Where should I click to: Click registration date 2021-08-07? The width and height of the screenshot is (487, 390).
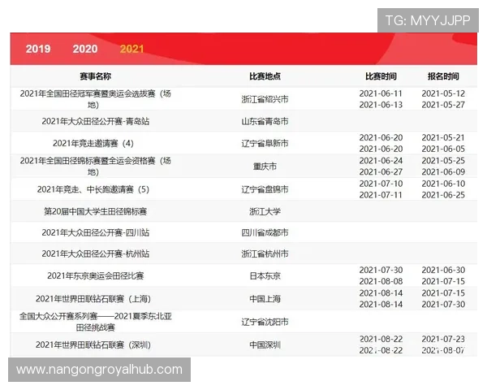coord(443,350)
